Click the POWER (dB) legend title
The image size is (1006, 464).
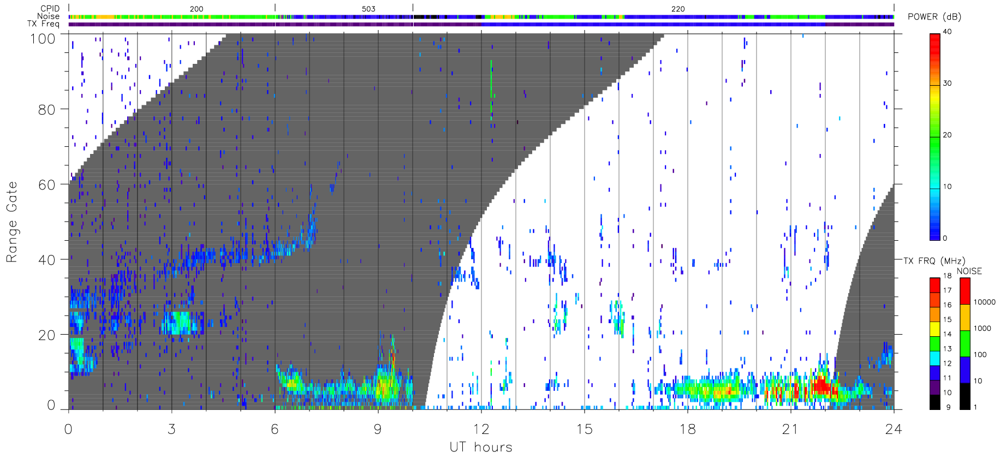tap(934, 17)
